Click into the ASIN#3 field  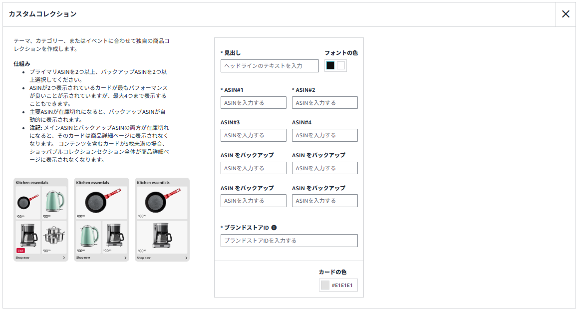[254, 135]
